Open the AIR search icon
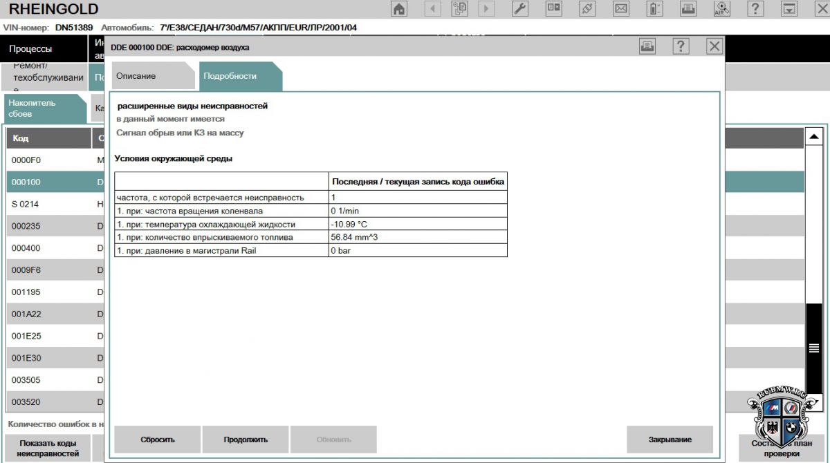 722,9
